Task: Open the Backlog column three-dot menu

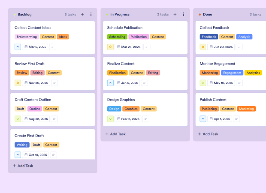Action: 91,14
